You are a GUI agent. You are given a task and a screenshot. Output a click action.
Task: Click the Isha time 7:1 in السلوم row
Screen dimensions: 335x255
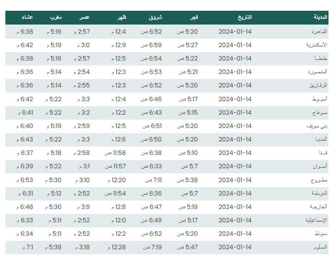coord(28,247)
